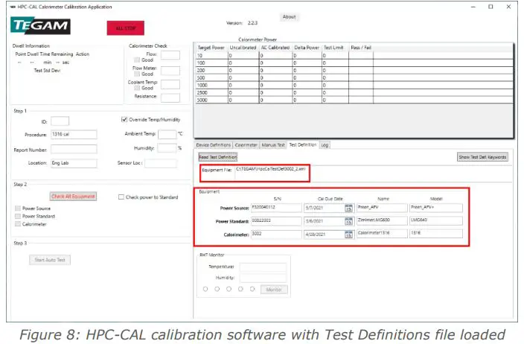Image resolution: width=524 pixels, height=344 pixels.
Task: Open the Calorimeter tab
Action: 246,144
